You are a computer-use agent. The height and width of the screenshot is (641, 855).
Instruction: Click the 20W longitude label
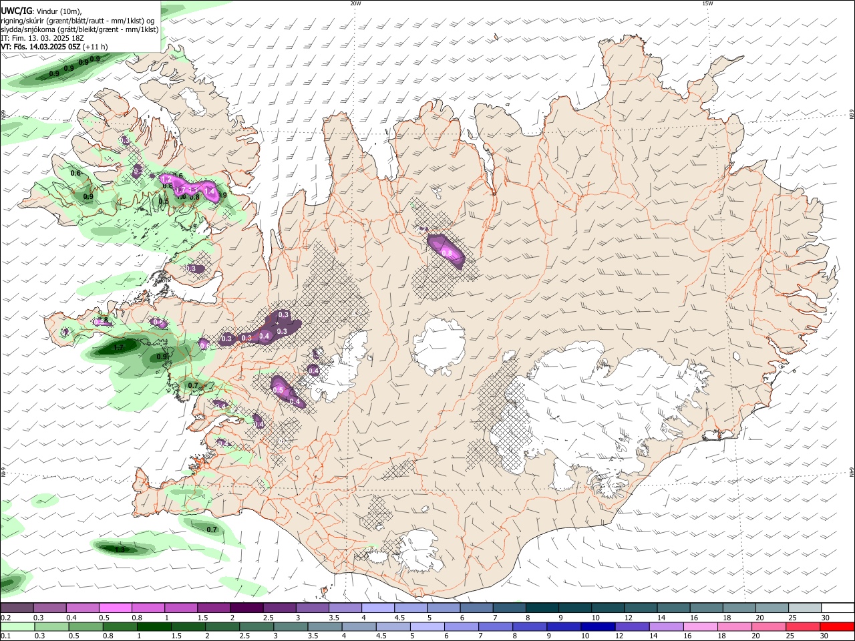pos(355,3)
